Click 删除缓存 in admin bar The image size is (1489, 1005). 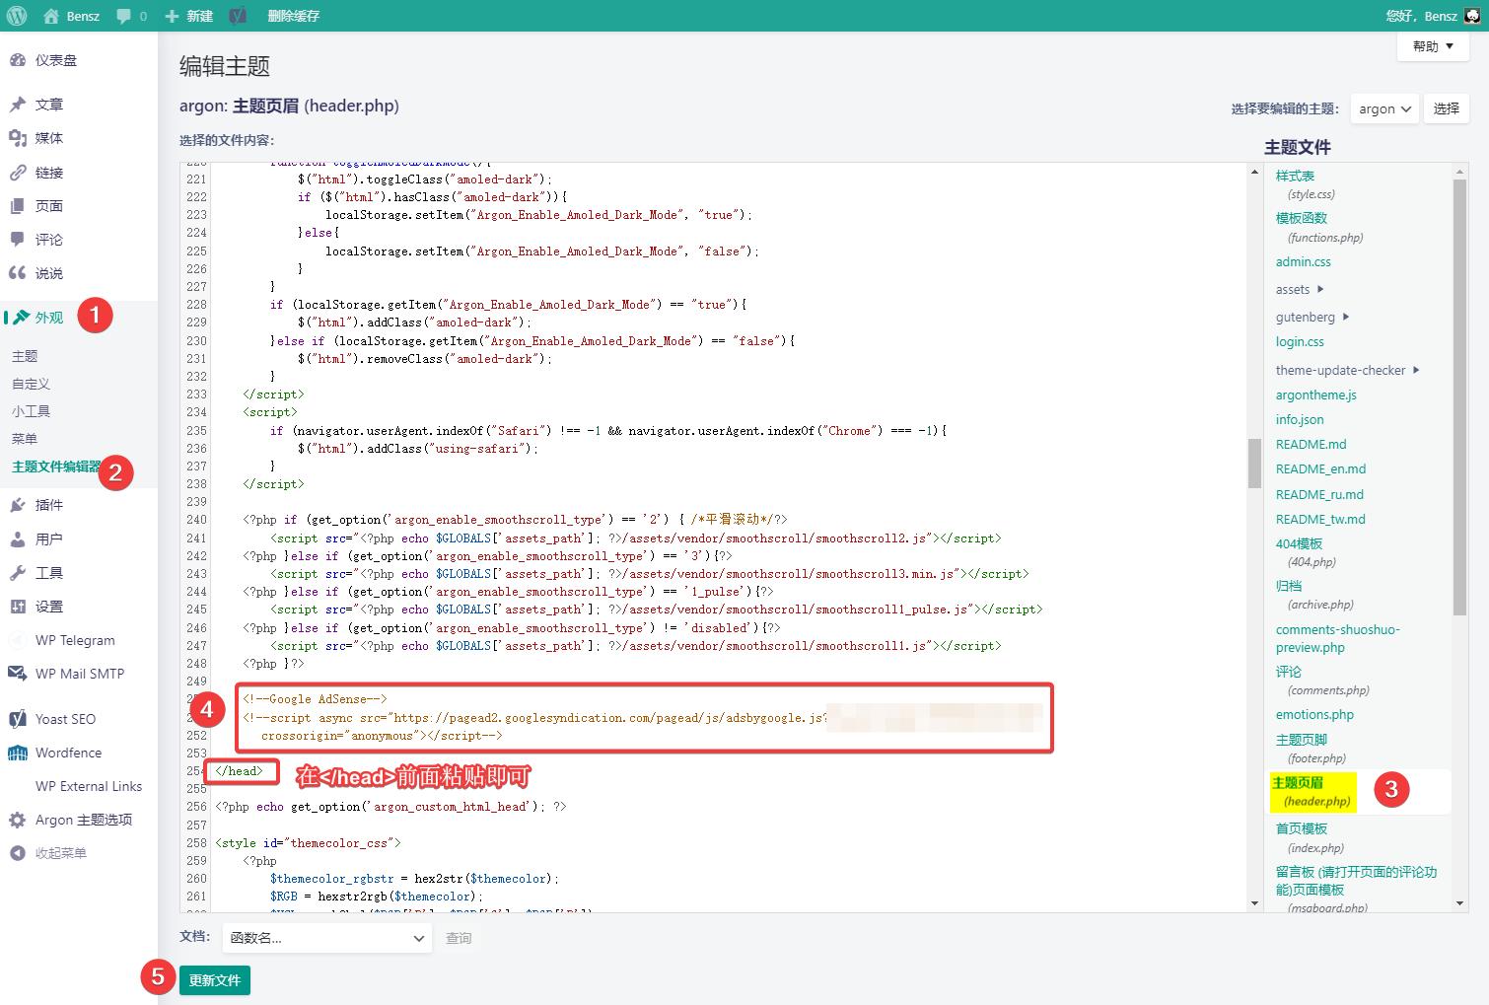[293, 16]
